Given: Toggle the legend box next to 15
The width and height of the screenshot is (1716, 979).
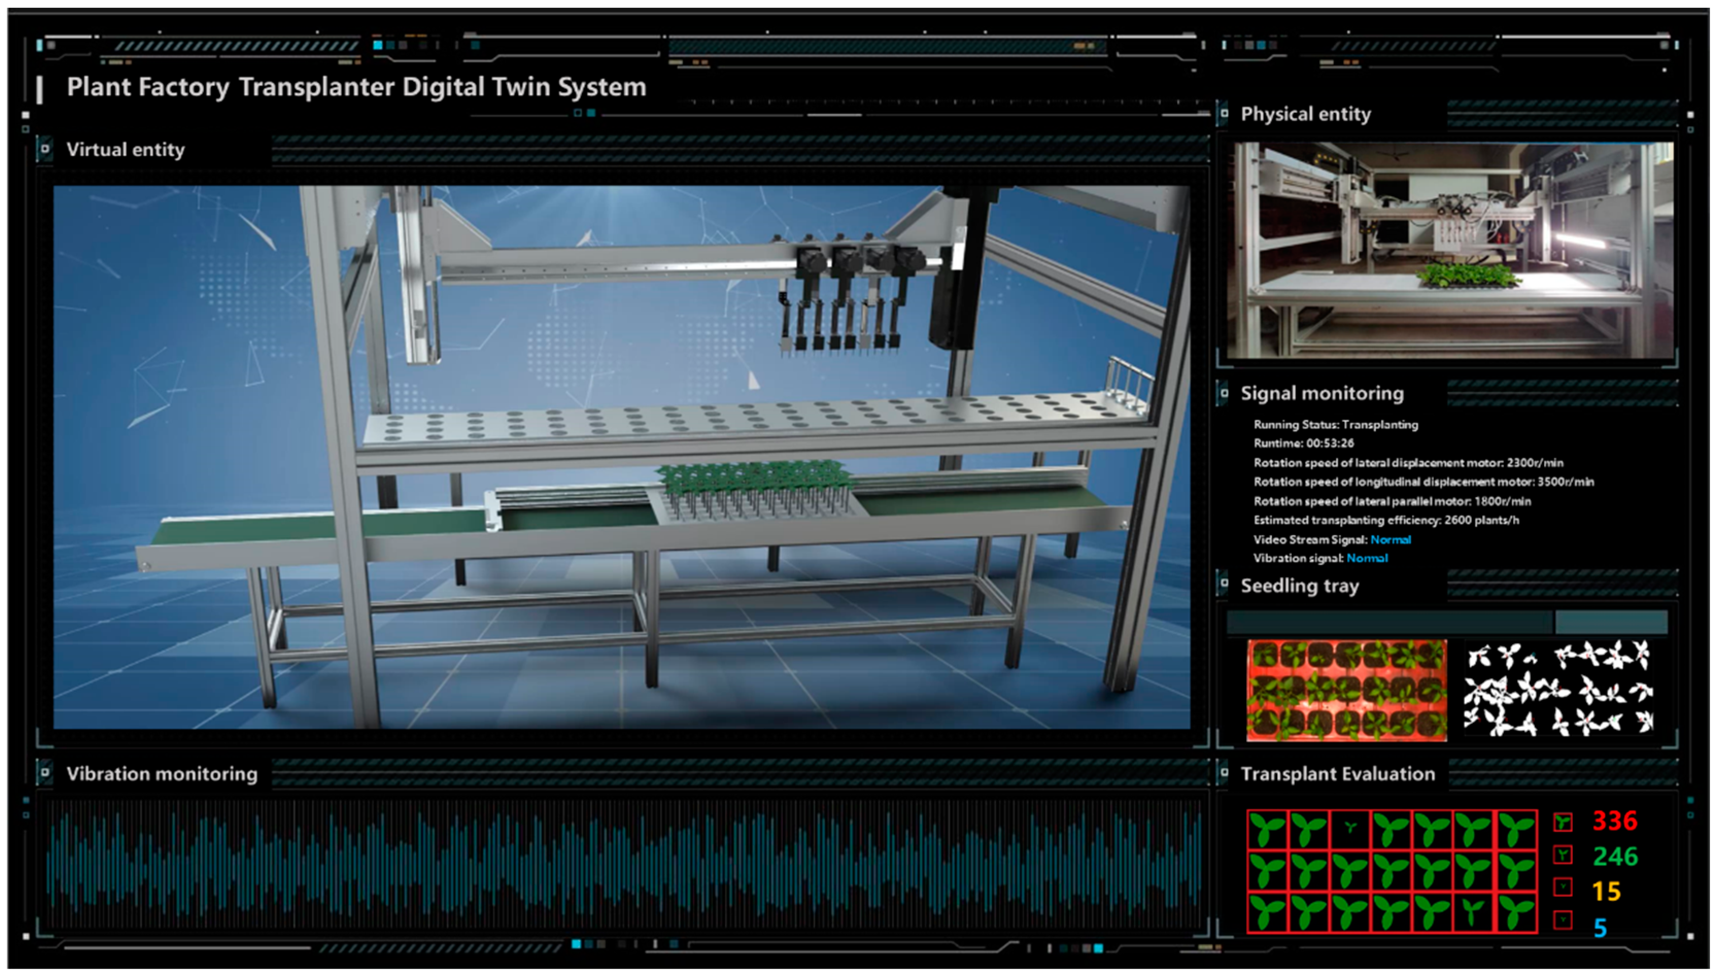Looking at the screenshot, I should 1562,887.
